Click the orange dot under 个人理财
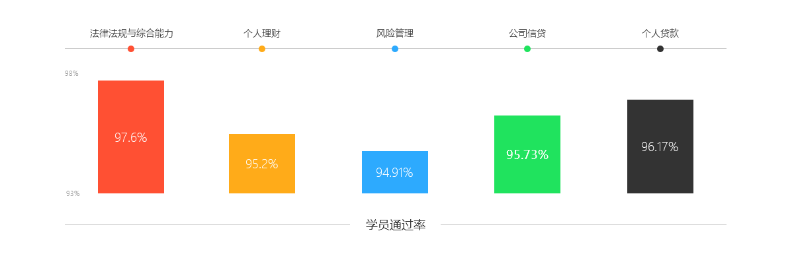794x264 pixels. tap(262, 49)
